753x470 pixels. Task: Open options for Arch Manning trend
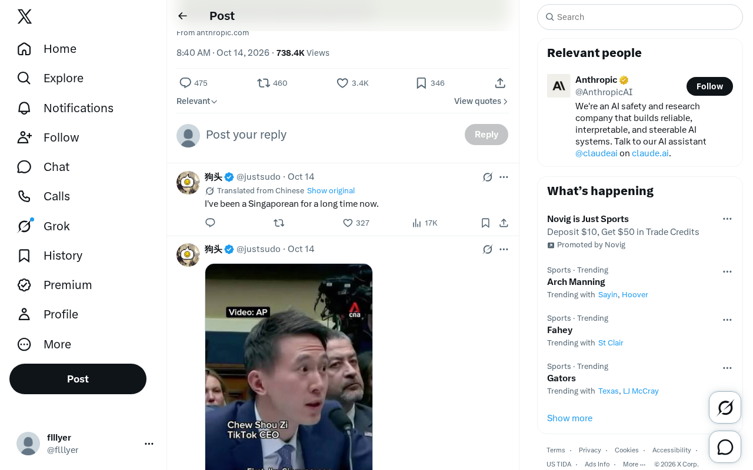click(x=727, y=271)
